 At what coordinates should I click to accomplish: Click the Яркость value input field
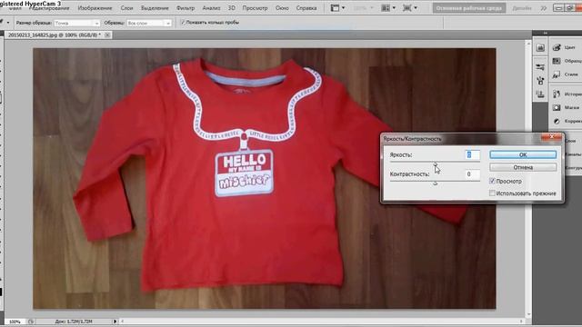click(472, 155)
